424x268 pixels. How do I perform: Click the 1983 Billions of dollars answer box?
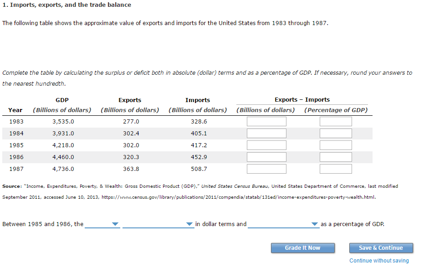pos(266,121)
